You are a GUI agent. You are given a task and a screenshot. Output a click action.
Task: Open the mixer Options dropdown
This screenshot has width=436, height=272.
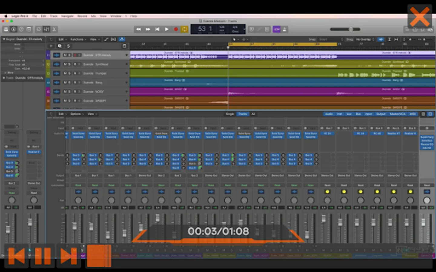click(76, 114)
